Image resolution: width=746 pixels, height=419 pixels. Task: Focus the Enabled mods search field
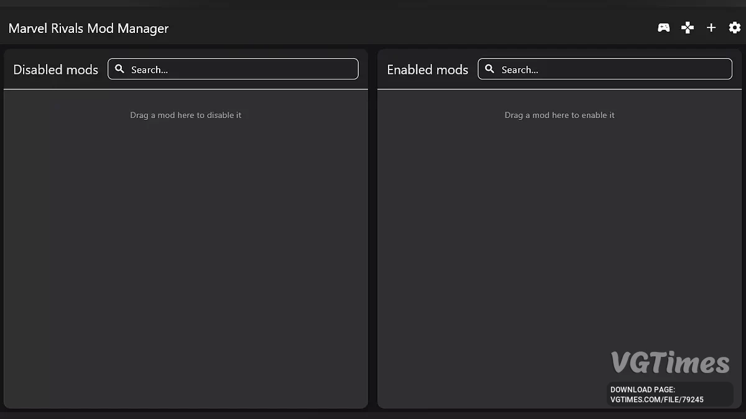605,69
